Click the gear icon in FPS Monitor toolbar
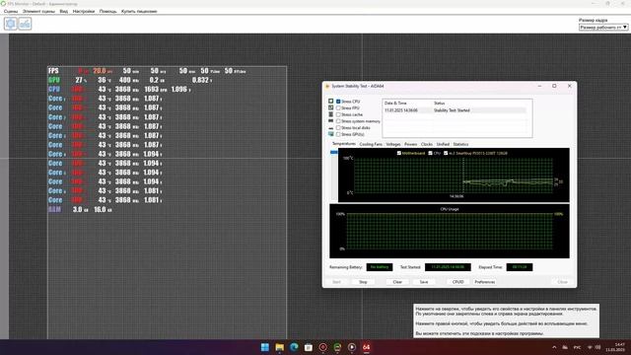Viewport: 631px width, 355px height. point(11,24)
